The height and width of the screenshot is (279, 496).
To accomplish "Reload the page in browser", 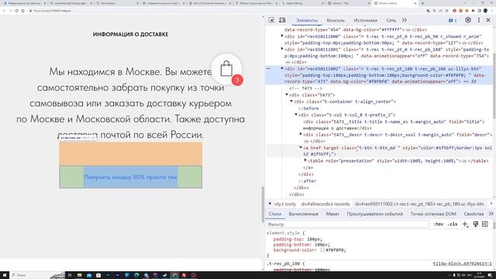I will pyautogui.click(x=17, y=11).
